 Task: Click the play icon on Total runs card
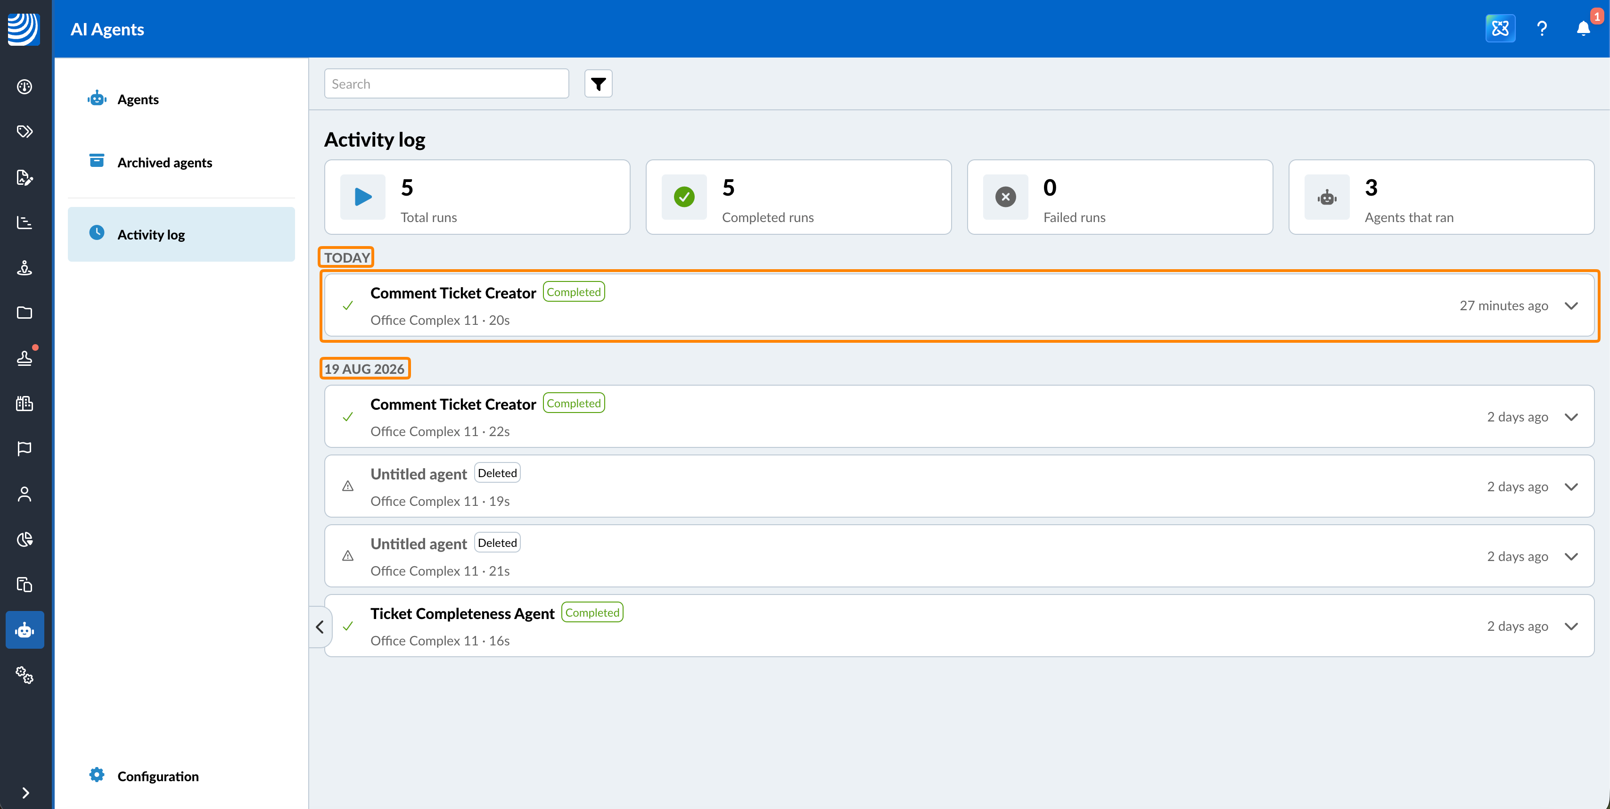(x=362, y=197)
